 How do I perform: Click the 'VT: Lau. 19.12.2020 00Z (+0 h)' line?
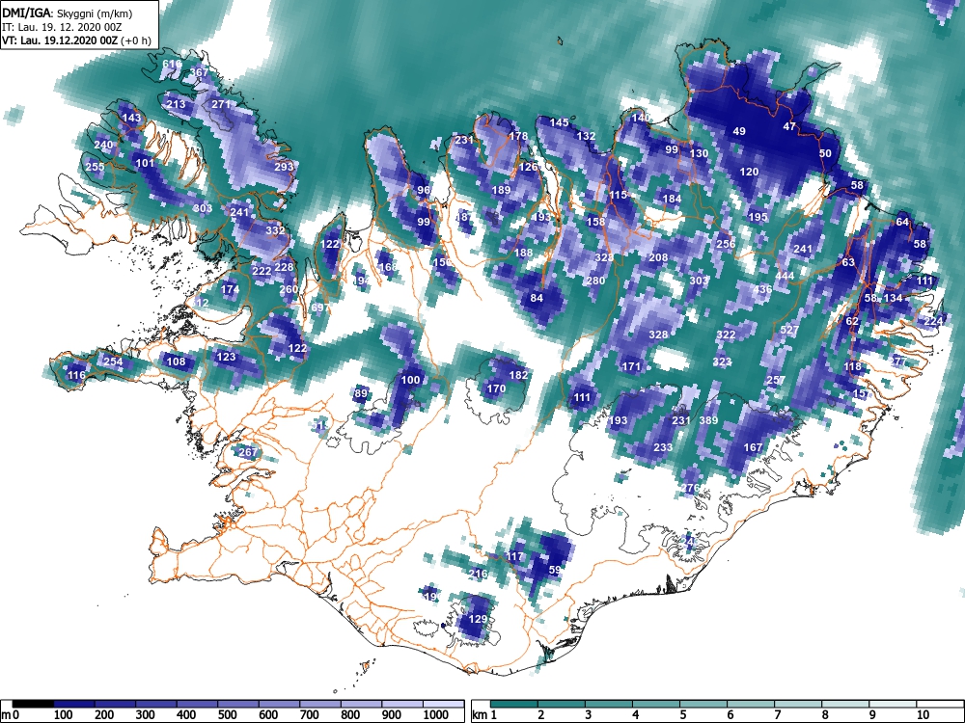(x=76, y=40)
